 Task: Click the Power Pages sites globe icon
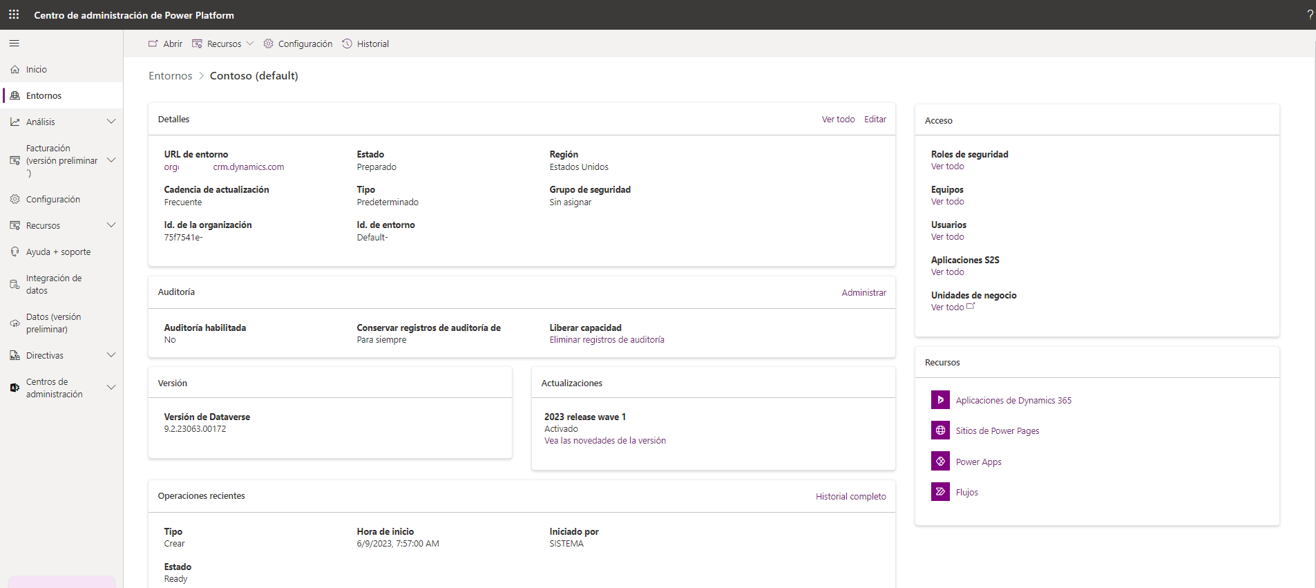(x=940, y=430)
